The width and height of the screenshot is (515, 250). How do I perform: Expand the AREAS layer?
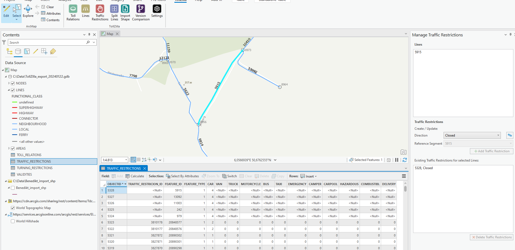[9, 148]
